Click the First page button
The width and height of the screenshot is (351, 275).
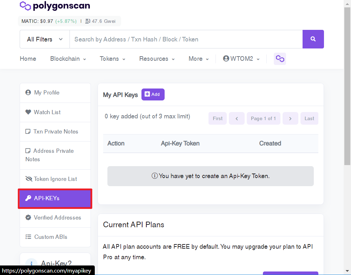218,118
